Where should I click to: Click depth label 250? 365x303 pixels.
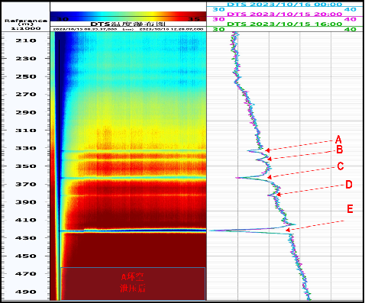click(26, 76)
